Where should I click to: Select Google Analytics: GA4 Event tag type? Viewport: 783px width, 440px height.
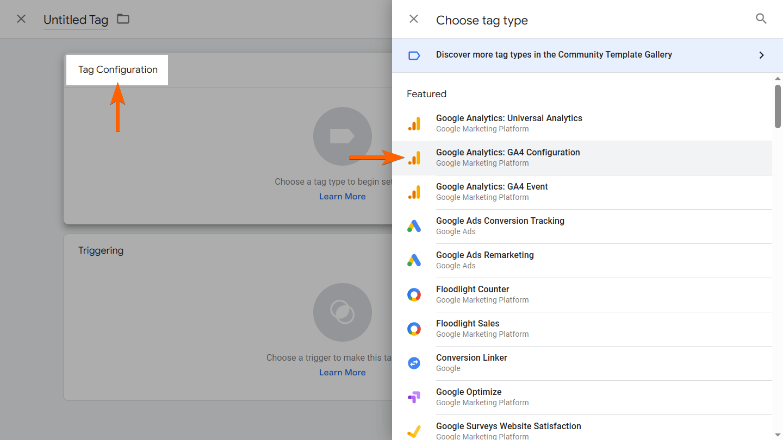[x=492, y=192]
